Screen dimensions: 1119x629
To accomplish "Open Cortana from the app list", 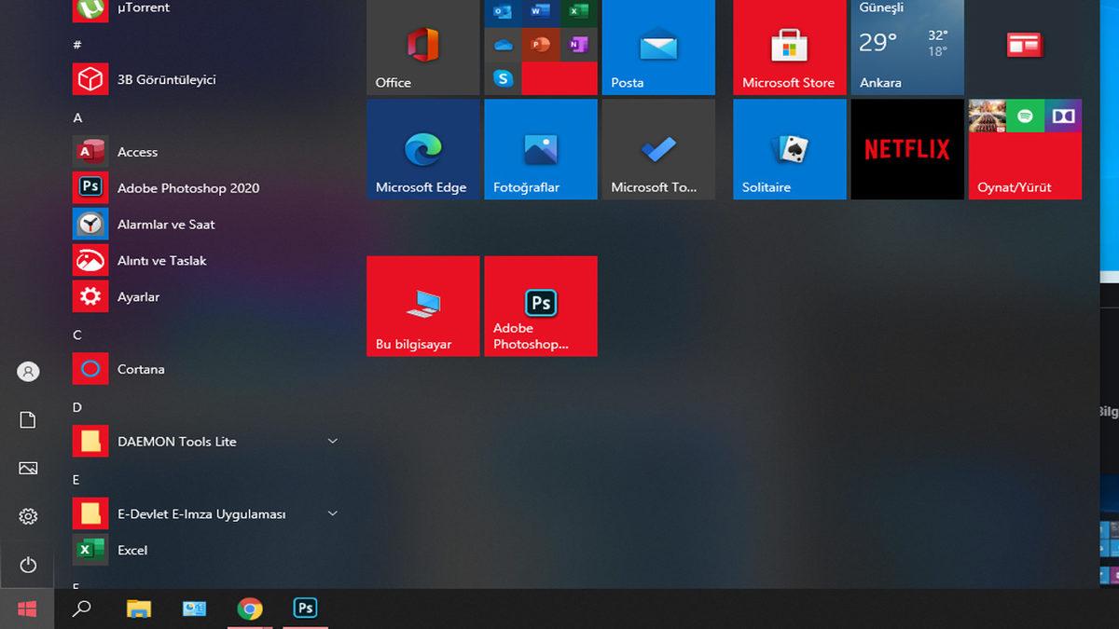I will pos(142,369).
